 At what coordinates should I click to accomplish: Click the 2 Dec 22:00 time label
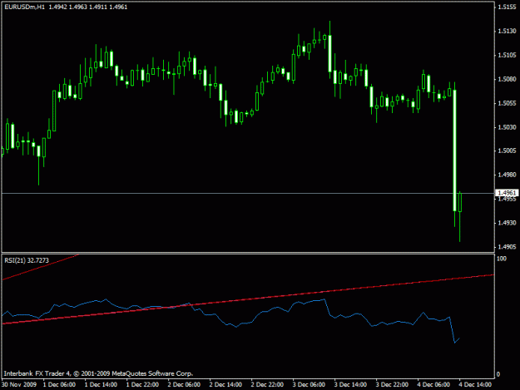pos(267,385)
